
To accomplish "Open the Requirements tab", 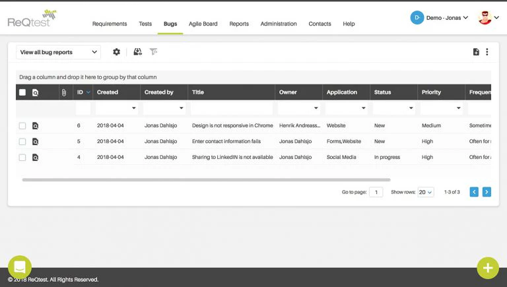I will coord(110,24).
